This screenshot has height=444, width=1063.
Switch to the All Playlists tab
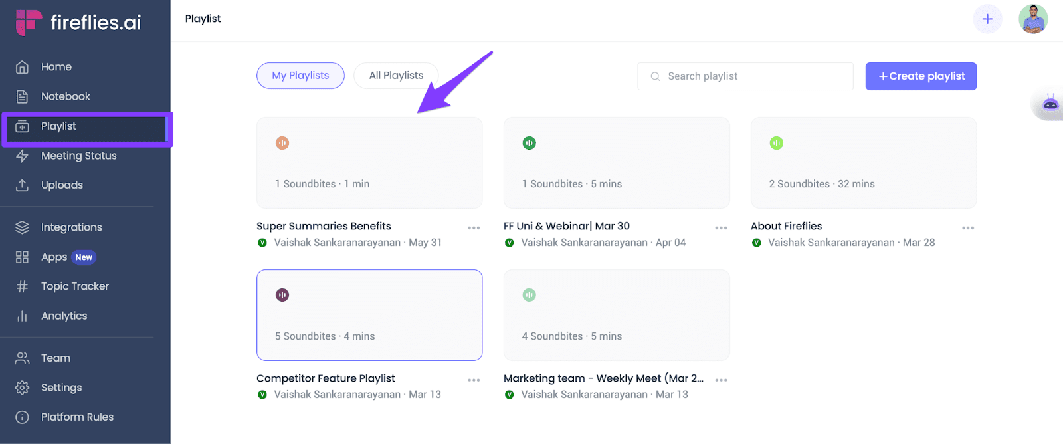pyautogui.click(x=396, y=76)
